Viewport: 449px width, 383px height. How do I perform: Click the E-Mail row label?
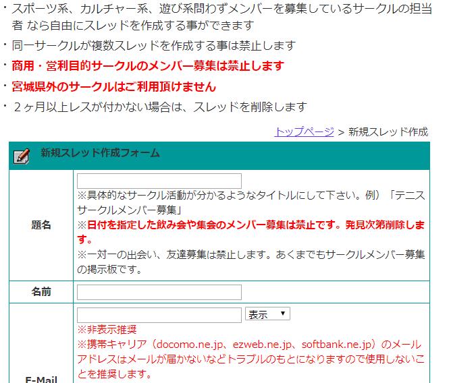pyautogui.click(x=41, y=380)
